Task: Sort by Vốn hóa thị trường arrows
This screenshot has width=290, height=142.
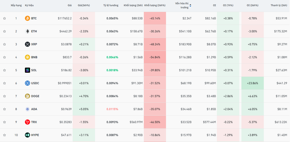Action: (190, 5)
